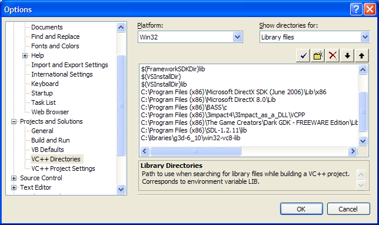379x225 pixels.
Task: Click the OK button
Action: coord(301,209)
